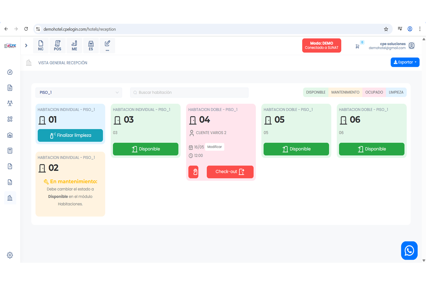The image size is (426, 301).
Task: Click the ES store shortcut icon
Action: 91,45
